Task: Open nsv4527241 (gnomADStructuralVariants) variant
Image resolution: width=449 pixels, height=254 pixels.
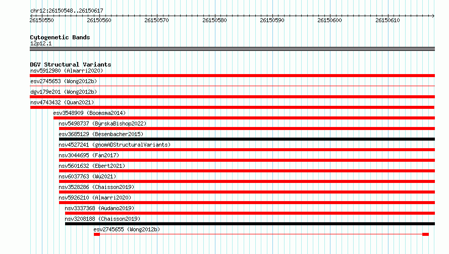Action: click(115, 145)
